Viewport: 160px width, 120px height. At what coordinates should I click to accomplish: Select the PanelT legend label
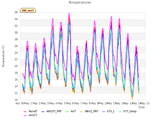click(x=33, y=111)
